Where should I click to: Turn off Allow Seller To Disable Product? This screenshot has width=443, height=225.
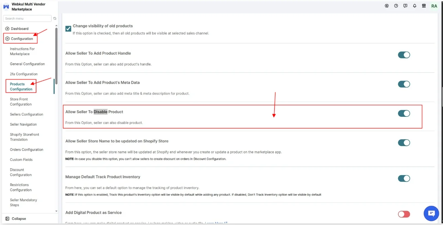point(404,113)
